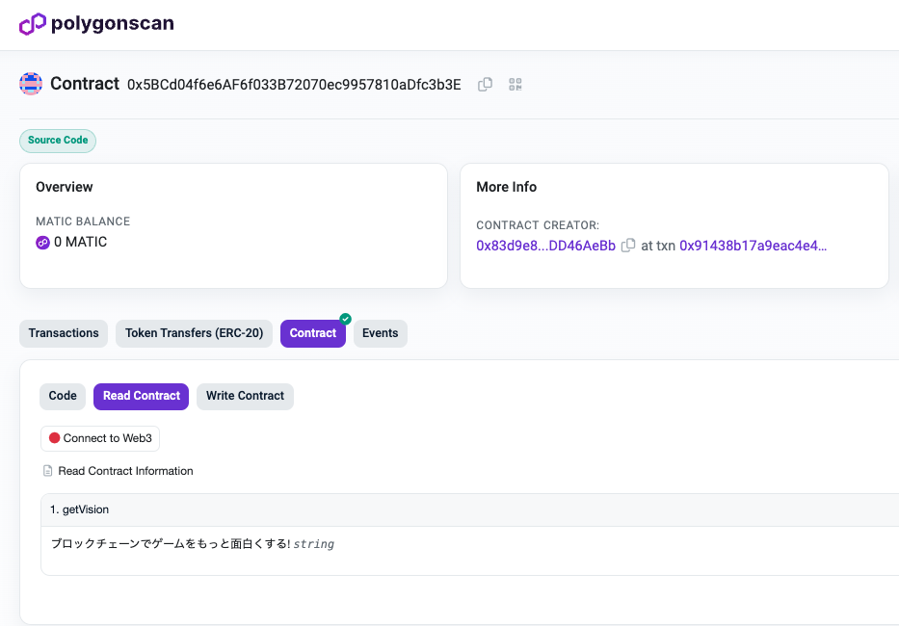The height and width of the screenshot is (626, 899).
Task: Open the Transactions tab
Action: click(x=64, y=333)
